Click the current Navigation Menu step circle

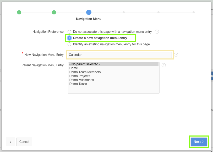point(89,12)
